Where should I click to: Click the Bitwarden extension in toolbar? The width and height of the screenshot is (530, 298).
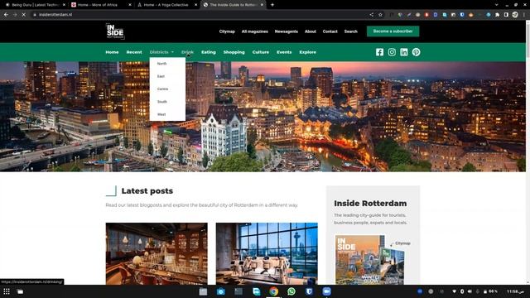click(462, 15)
